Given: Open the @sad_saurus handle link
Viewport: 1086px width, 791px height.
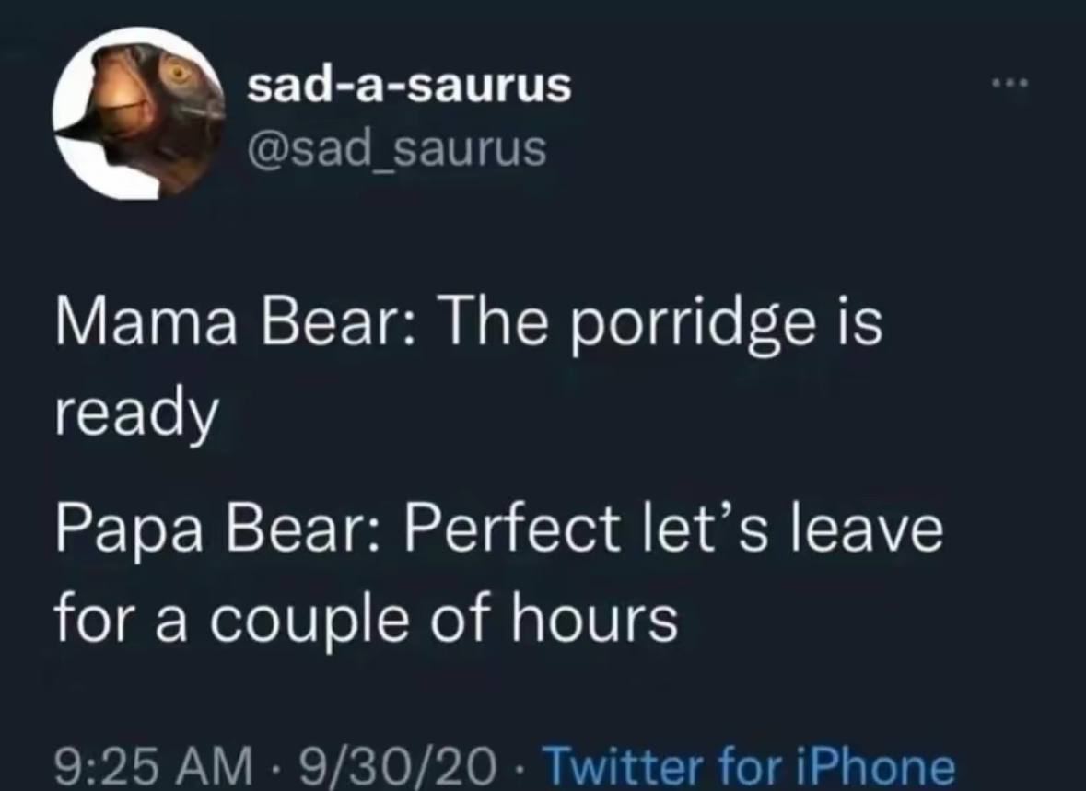Looking at the screenshot, I should tap(397, 149).
